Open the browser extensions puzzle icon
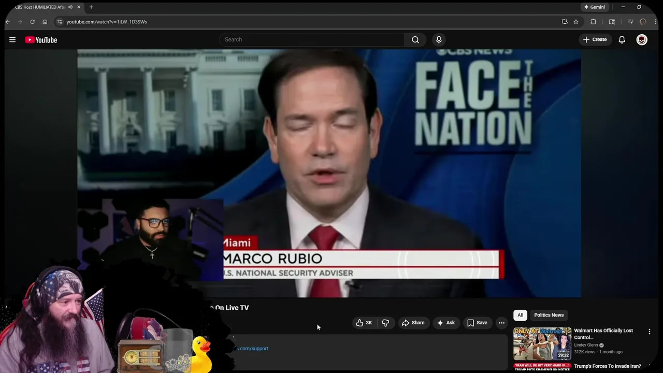The image size is (663, 373). 594,22
